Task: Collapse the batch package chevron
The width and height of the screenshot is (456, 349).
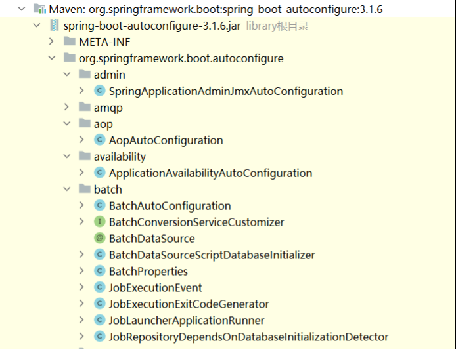Action: [x=66, y=190]
